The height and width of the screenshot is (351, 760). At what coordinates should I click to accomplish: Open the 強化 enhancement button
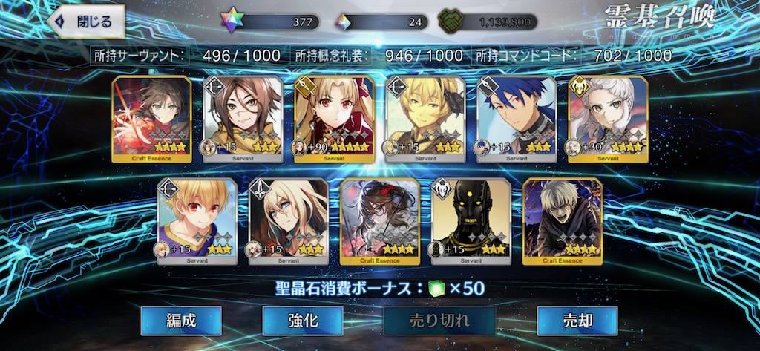(x=303, y=321)
